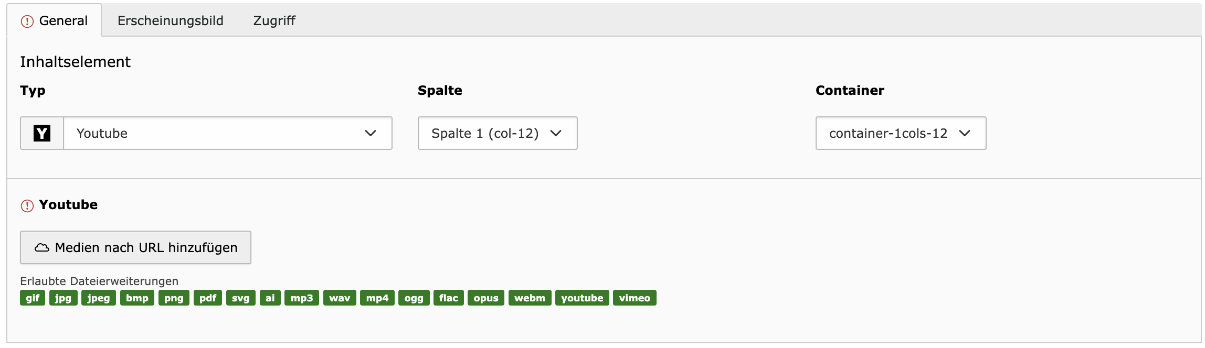Open the container-1cols-12 dropdown
Screen dimensions: 1205x348
click(x=900, y=133)
